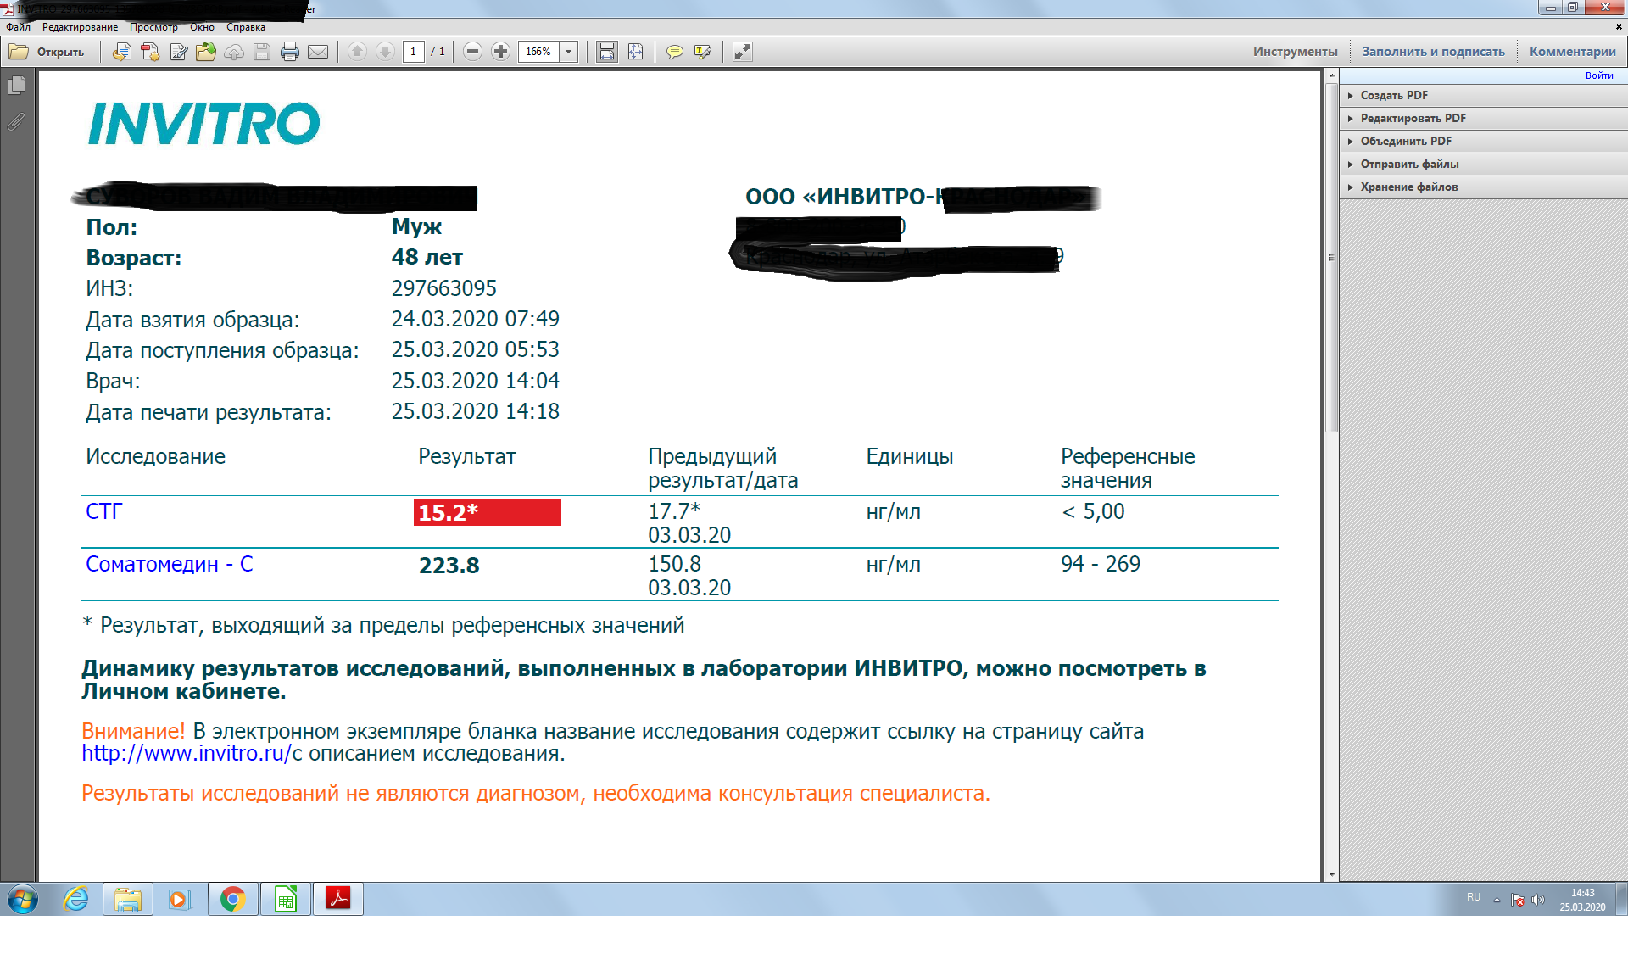Image resolution: width=1628 pixels, height=954 pixels.
Task: Open the attachments paperclip sidebar icon
Action: click(16, 121)
